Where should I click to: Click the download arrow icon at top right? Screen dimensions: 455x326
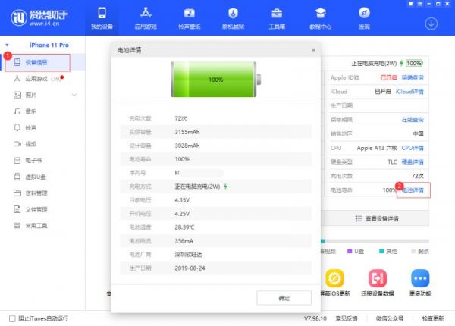pos(431,23)
